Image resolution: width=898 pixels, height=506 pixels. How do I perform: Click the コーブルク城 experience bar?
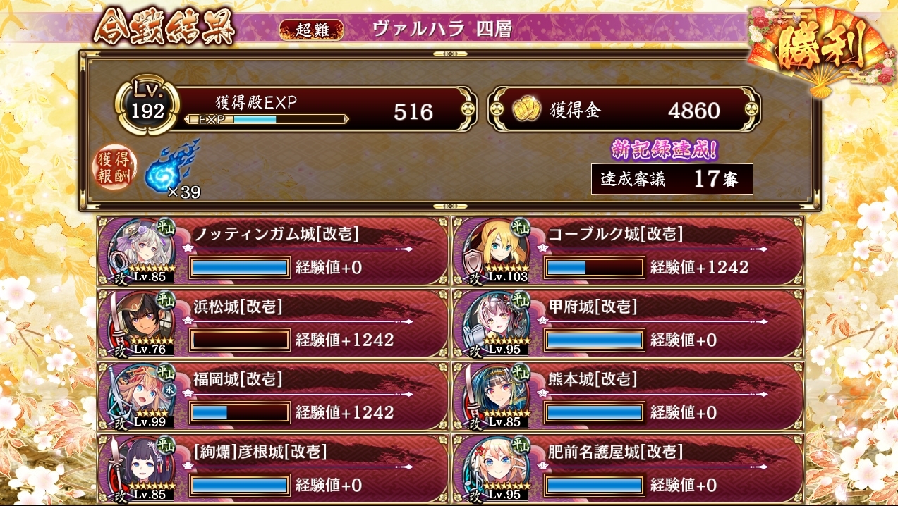(x=594, y=268)
